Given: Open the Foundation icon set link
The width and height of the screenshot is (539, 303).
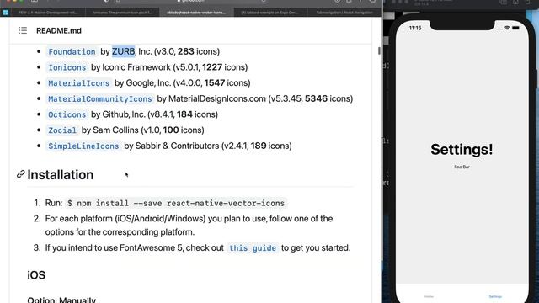Looking at the screenshot, I should click(72, 51).
